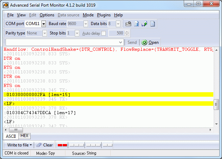Click the application icon in the title bar
222x159 pixels.
pyautogui.click(x=6, y=5)
